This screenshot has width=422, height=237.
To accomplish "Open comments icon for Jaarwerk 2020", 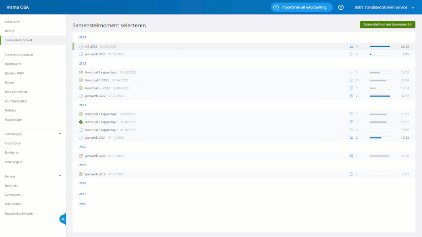I will tap(351, 156).
